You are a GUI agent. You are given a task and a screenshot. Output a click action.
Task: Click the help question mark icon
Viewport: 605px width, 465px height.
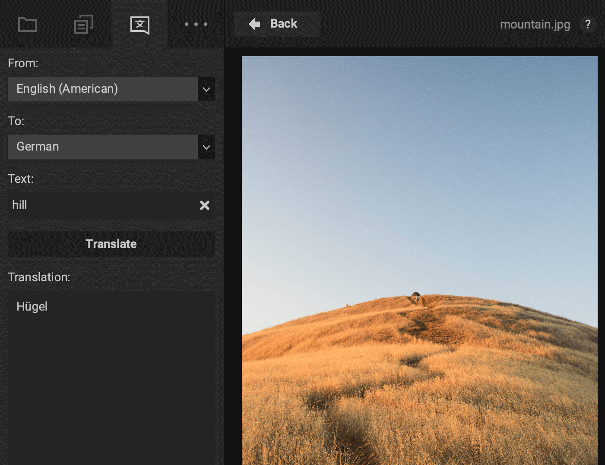point(587,25)
